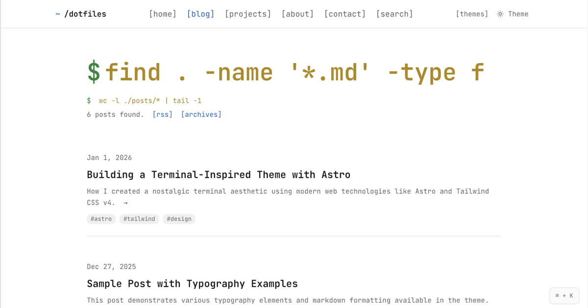Click the green ~ tilde logo symbol

(57, 14)
